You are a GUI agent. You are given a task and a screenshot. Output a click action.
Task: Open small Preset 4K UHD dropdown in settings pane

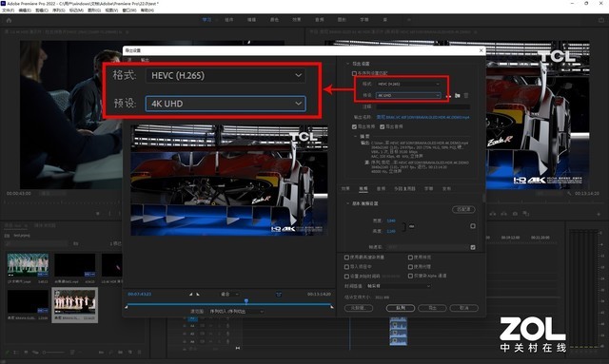[408, 95]
